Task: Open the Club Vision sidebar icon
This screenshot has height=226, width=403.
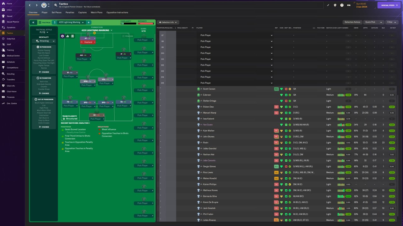Action: 3,91
